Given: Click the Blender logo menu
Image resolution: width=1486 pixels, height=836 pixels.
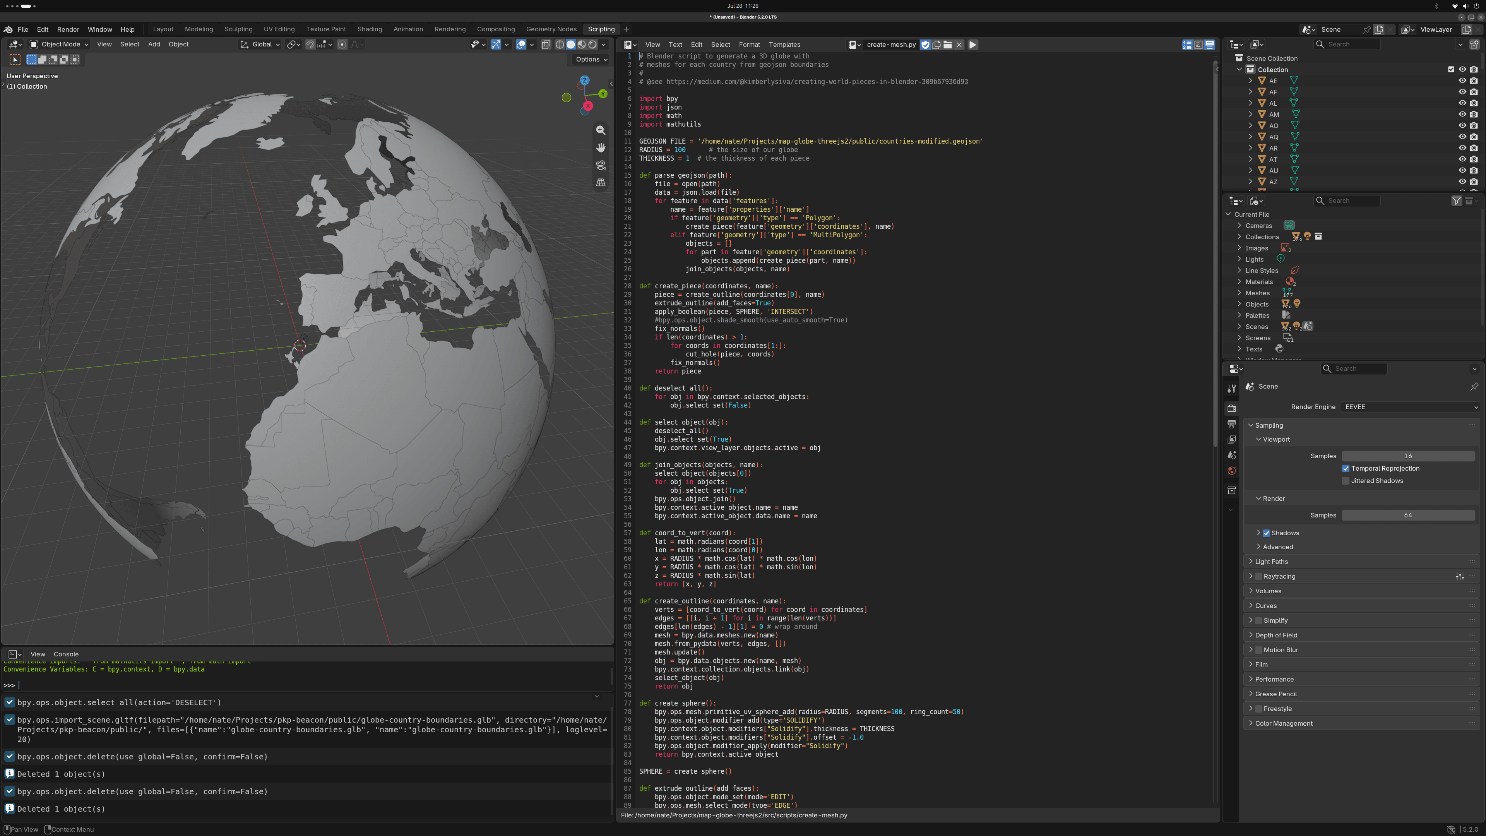Looking at the screenshot, I should (8, 29).
